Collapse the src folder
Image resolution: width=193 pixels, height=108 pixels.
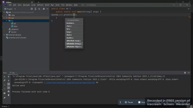(7, 21)
